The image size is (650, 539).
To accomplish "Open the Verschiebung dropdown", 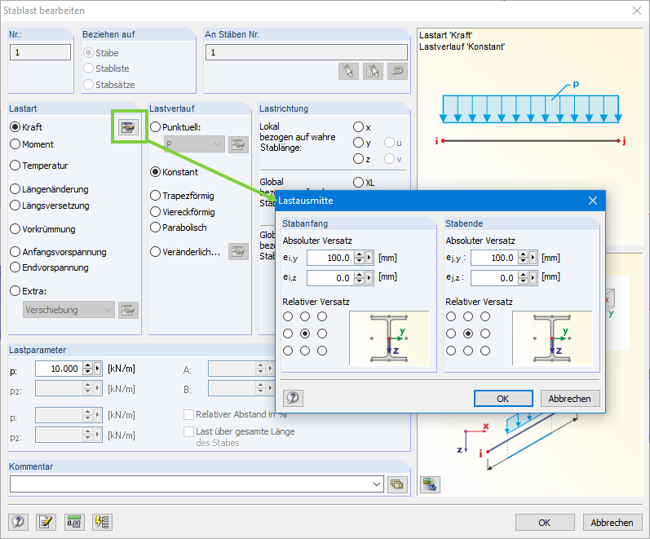I will pyautogui.click(x=69, y=310).
